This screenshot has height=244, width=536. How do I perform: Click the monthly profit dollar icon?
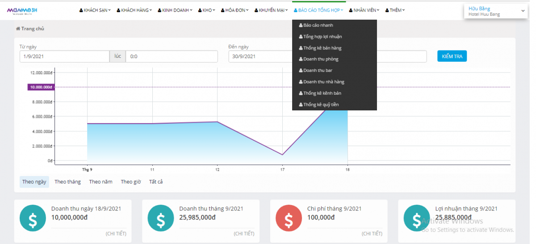[x=416, y=219]
